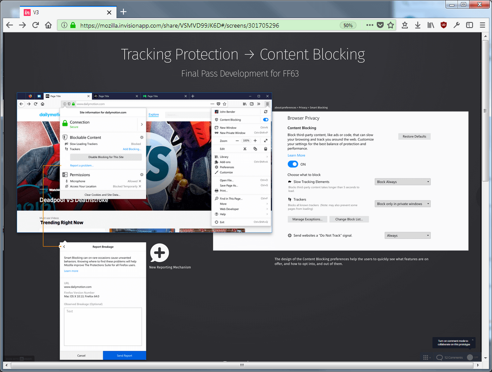Open the Do Not Track Always dropdown

tap(407, 235)
